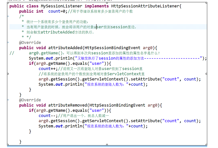This screenshot has height=148, width=218.
Task: Click the count++ statement
Action: pos(48,68)
